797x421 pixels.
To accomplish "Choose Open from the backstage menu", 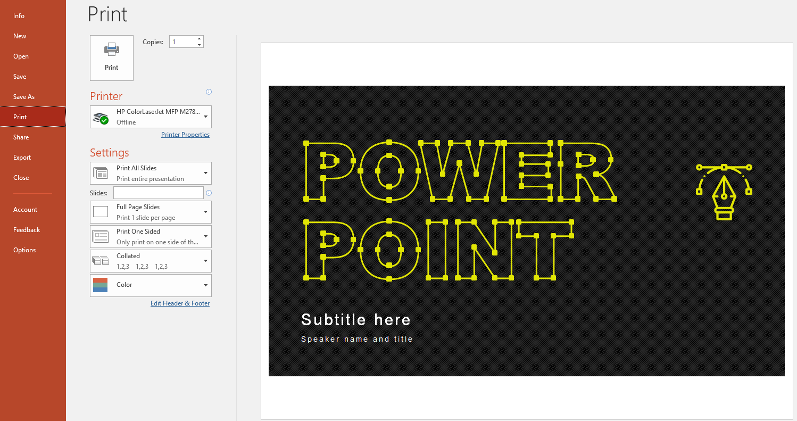I will coord(33,56).
